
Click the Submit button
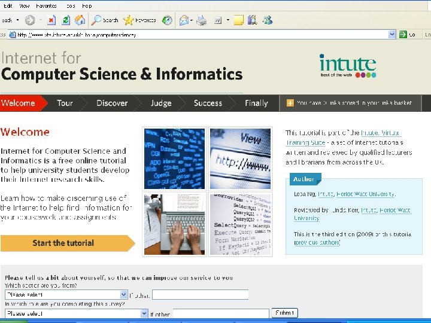click(x=284, y=313)
